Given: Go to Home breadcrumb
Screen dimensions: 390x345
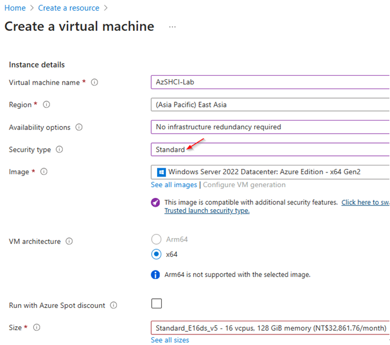Looking at the screenshot, I should click(x=15, y=8).
